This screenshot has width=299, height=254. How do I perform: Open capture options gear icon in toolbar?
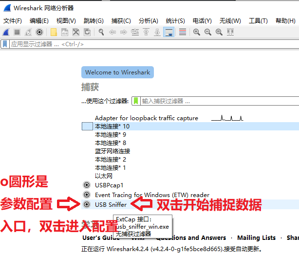[x=39, y=32]
